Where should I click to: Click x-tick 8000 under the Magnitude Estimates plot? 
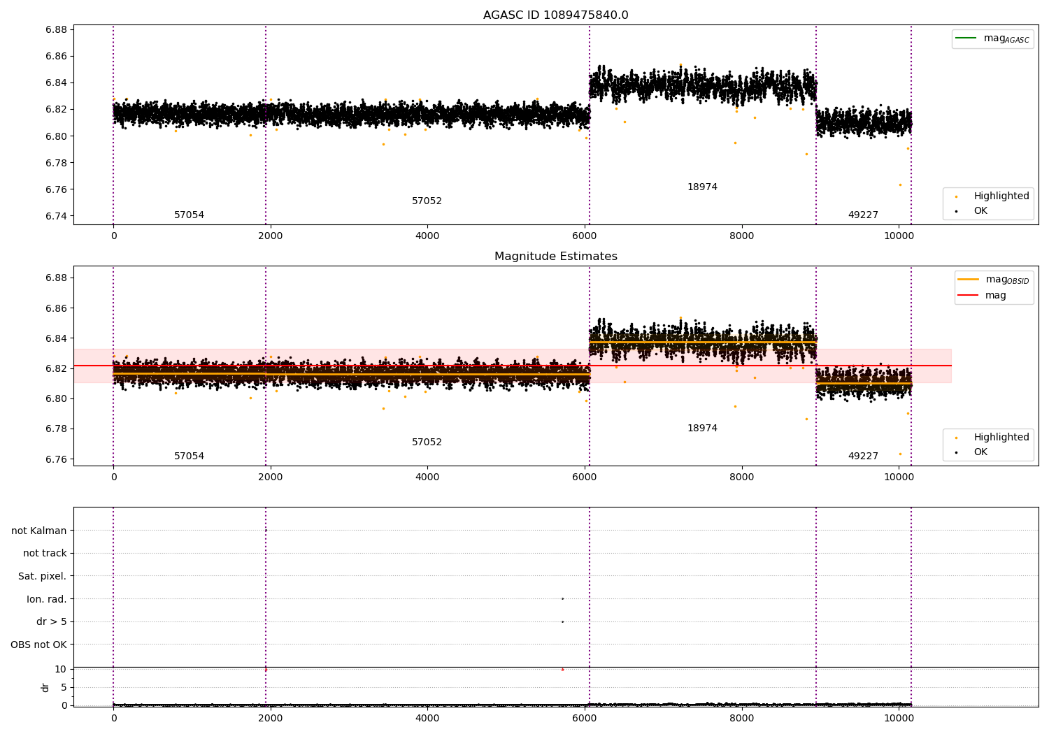click(742, 477)
